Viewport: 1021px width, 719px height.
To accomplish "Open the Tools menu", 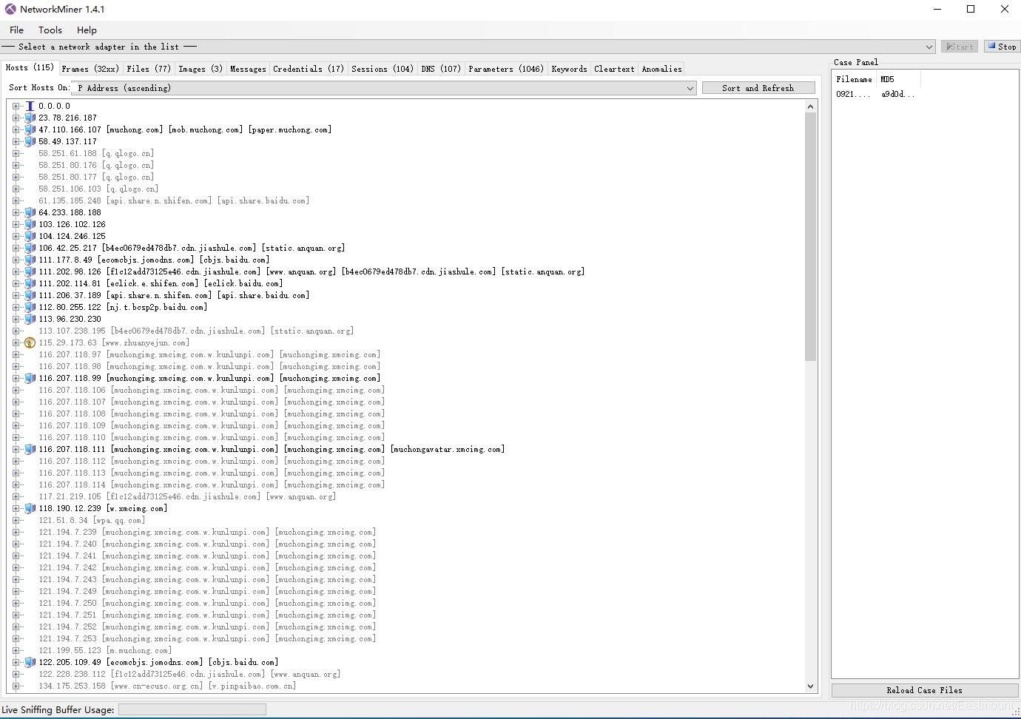I will pos(50,30).
